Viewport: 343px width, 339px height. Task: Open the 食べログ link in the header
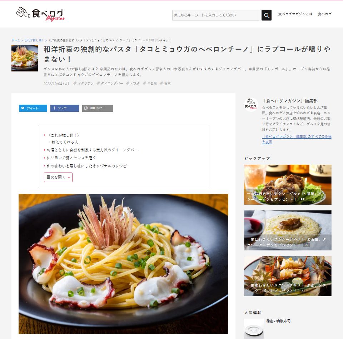click(325, 14)
